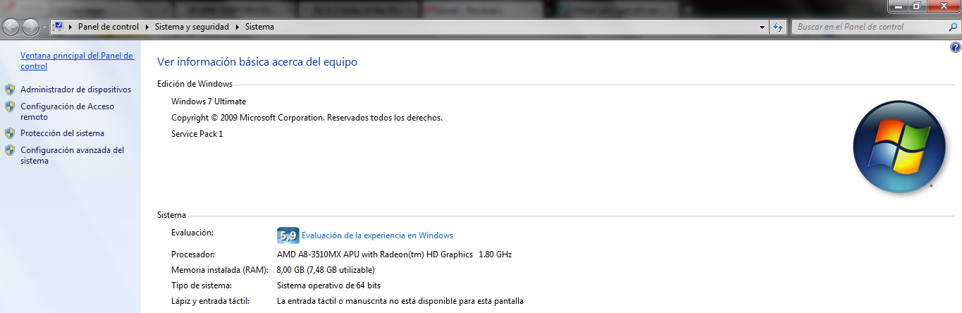Select the Sistema y seguridad breadcrumb
Viewport: 962px width, 313px height.
(192, 27)
